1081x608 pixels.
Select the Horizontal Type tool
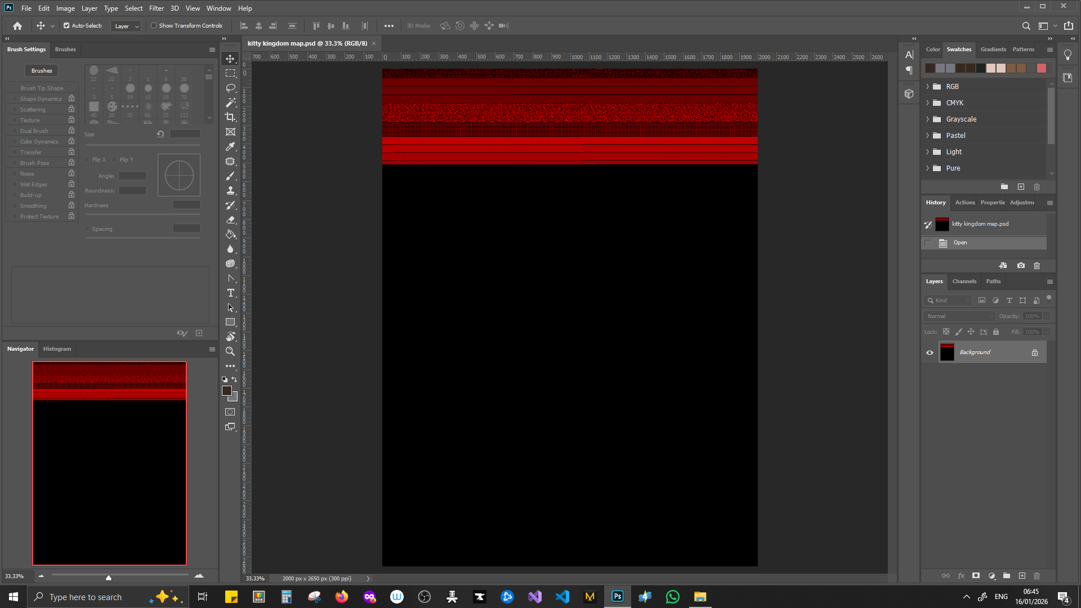(x=230, y=293)
